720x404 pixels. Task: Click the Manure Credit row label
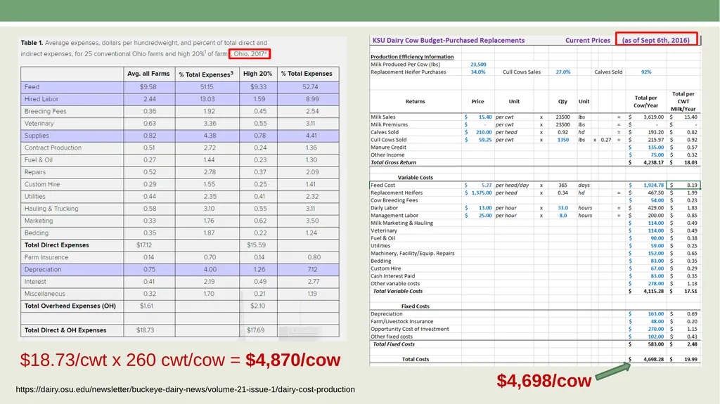[x=388, y=148]
